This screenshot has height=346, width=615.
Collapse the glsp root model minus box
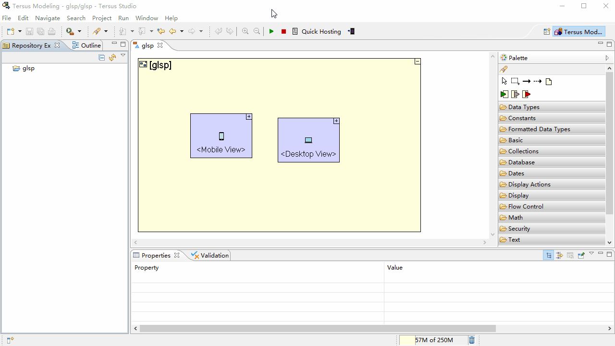[x=418, y=62]
